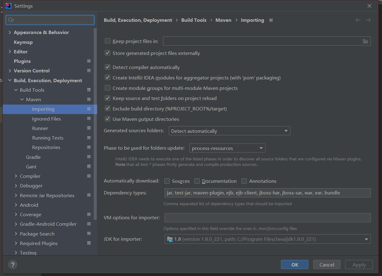Click the project icon beside Running Tests
This screenshot has width=382, height=276.
click(x=89, y=138)
